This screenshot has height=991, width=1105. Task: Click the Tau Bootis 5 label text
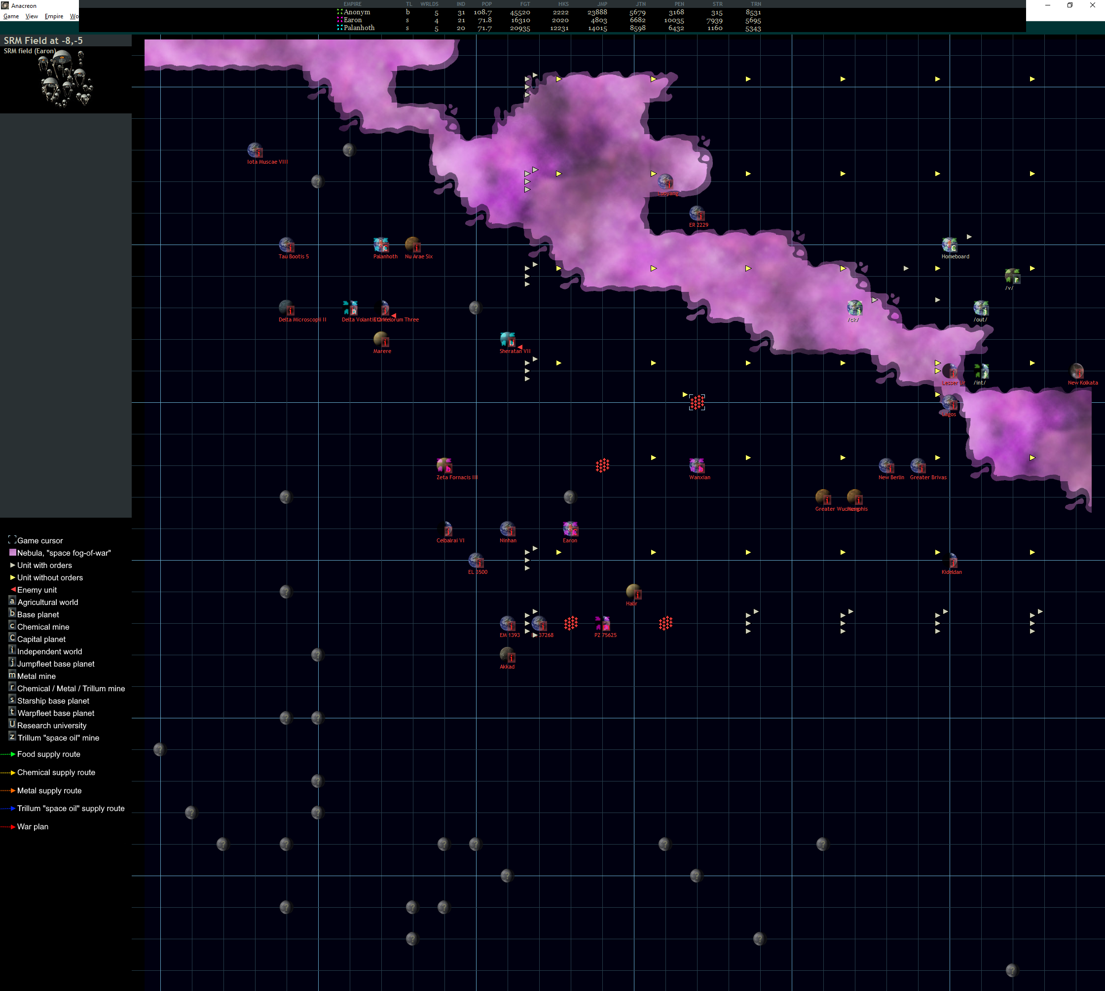point(294,256)
